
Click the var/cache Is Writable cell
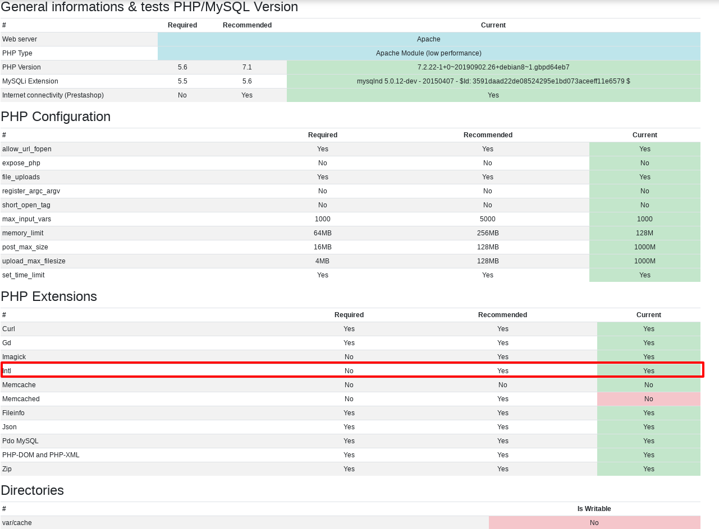(594, 522)
